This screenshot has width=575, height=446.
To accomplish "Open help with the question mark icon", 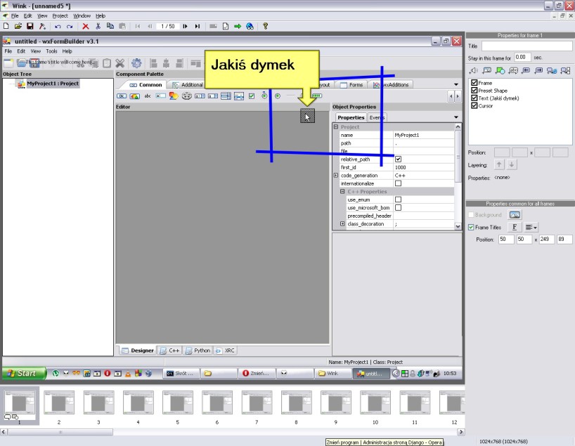I will click(265, 26).
